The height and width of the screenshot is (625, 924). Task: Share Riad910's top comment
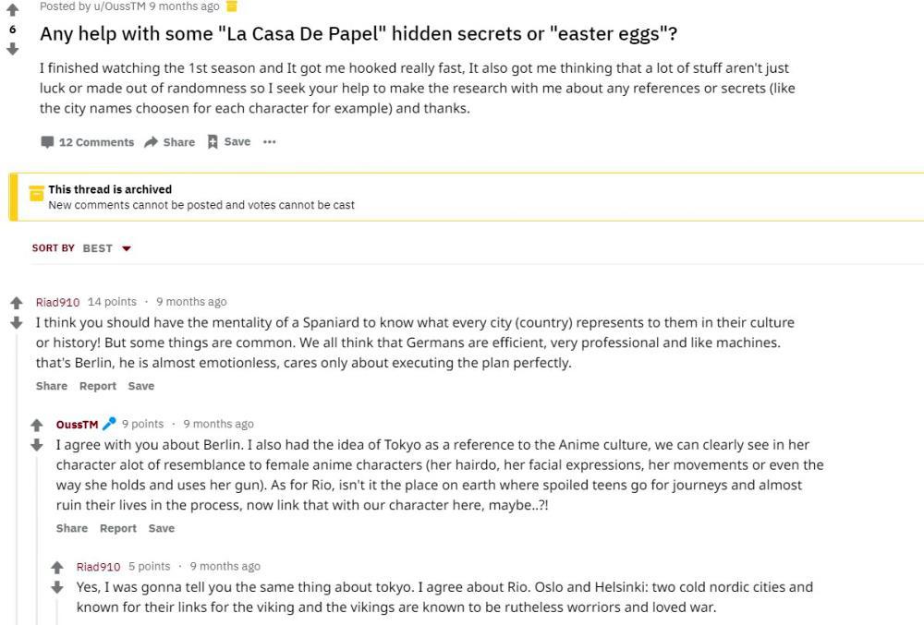(52, 386)
